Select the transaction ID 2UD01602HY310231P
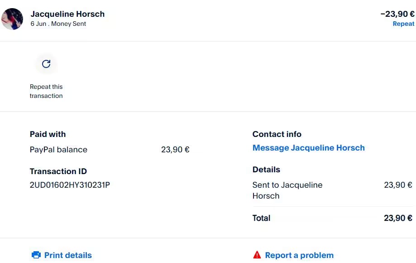 coord(70,185)
